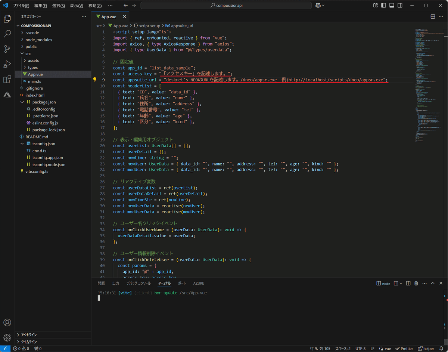Expand the アウトライン section
The width and height of the screenshot is (448, 352).
pos(28,334)
